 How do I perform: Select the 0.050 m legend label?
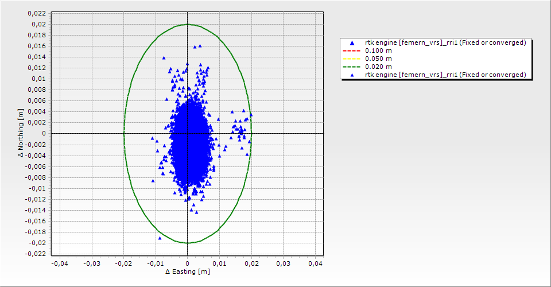pyautogui.click(x=379, y=59)
